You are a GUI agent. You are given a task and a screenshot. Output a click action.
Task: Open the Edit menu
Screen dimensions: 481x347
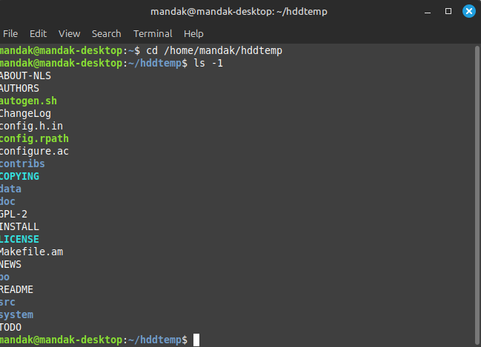38,34
